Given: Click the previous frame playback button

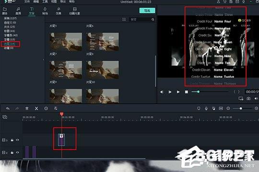Looking at the screenshot, I should click(162, 92).
